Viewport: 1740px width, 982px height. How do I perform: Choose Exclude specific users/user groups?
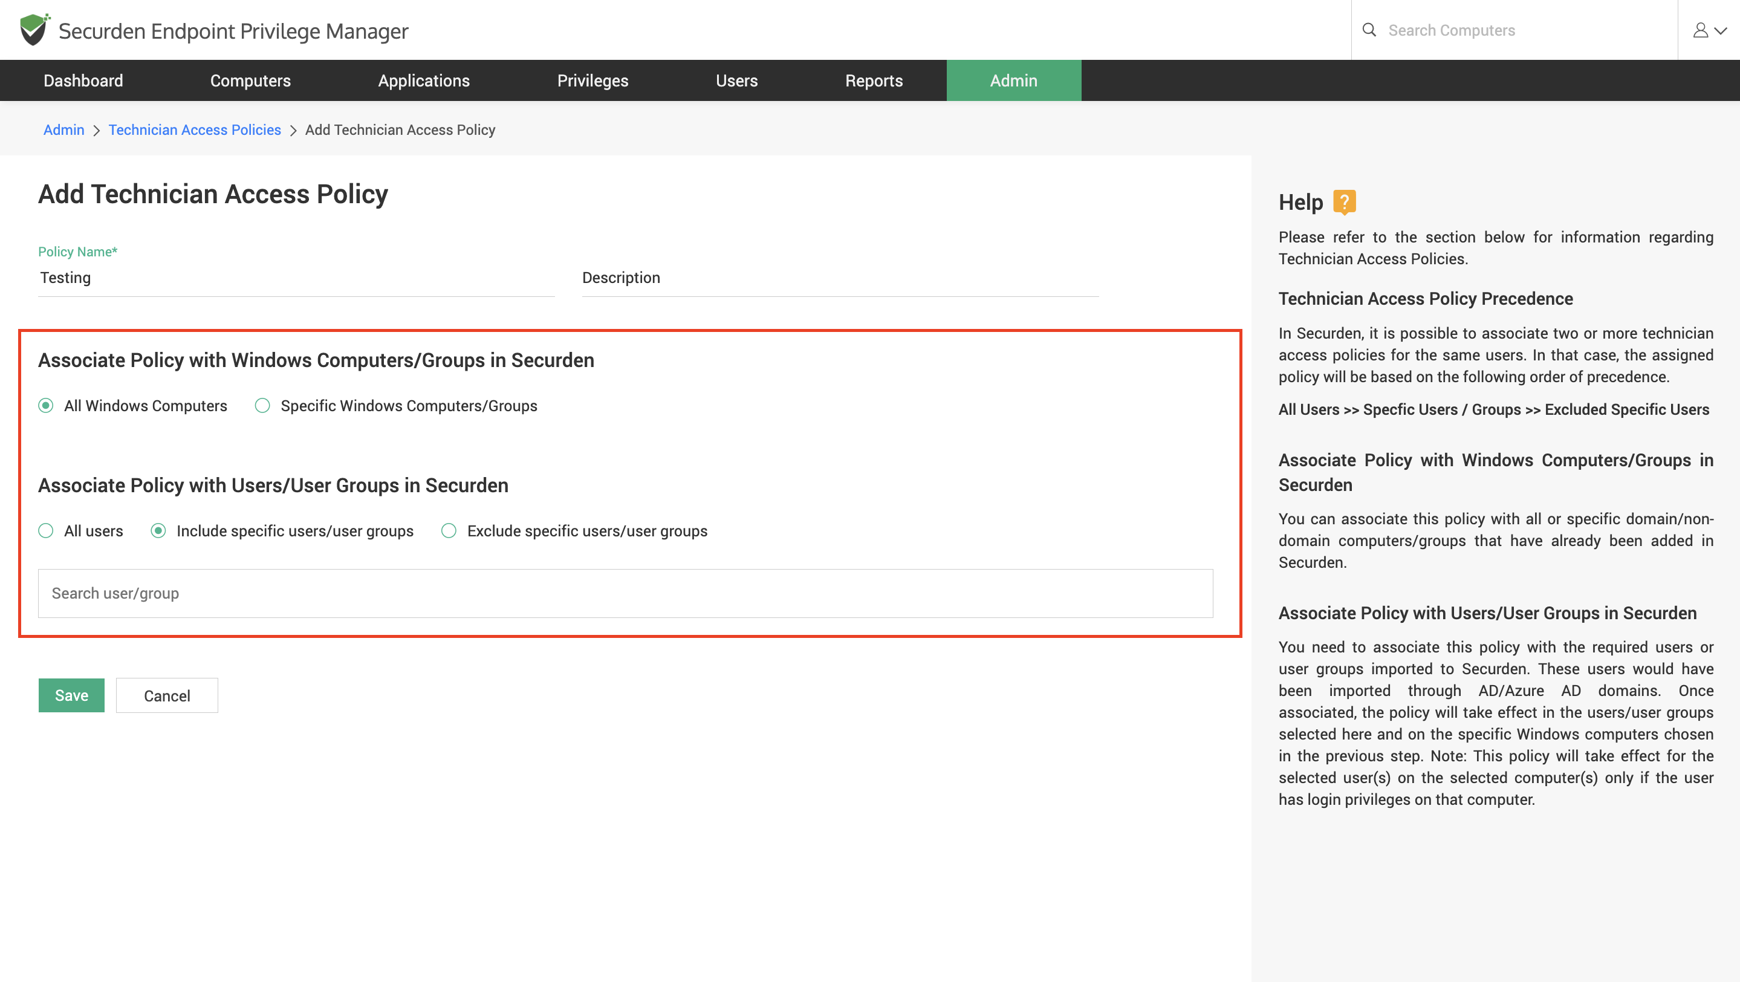(x=449, y=531)
